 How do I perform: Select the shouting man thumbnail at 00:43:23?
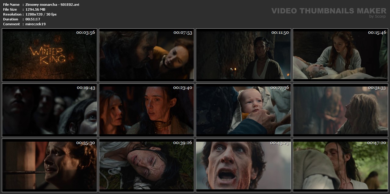pos(243,165)
